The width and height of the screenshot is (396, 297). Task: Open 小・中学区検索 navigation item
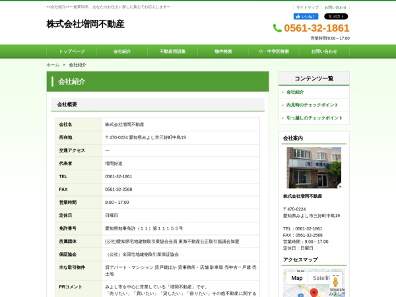pyautogui.click(x=274, y=51)
